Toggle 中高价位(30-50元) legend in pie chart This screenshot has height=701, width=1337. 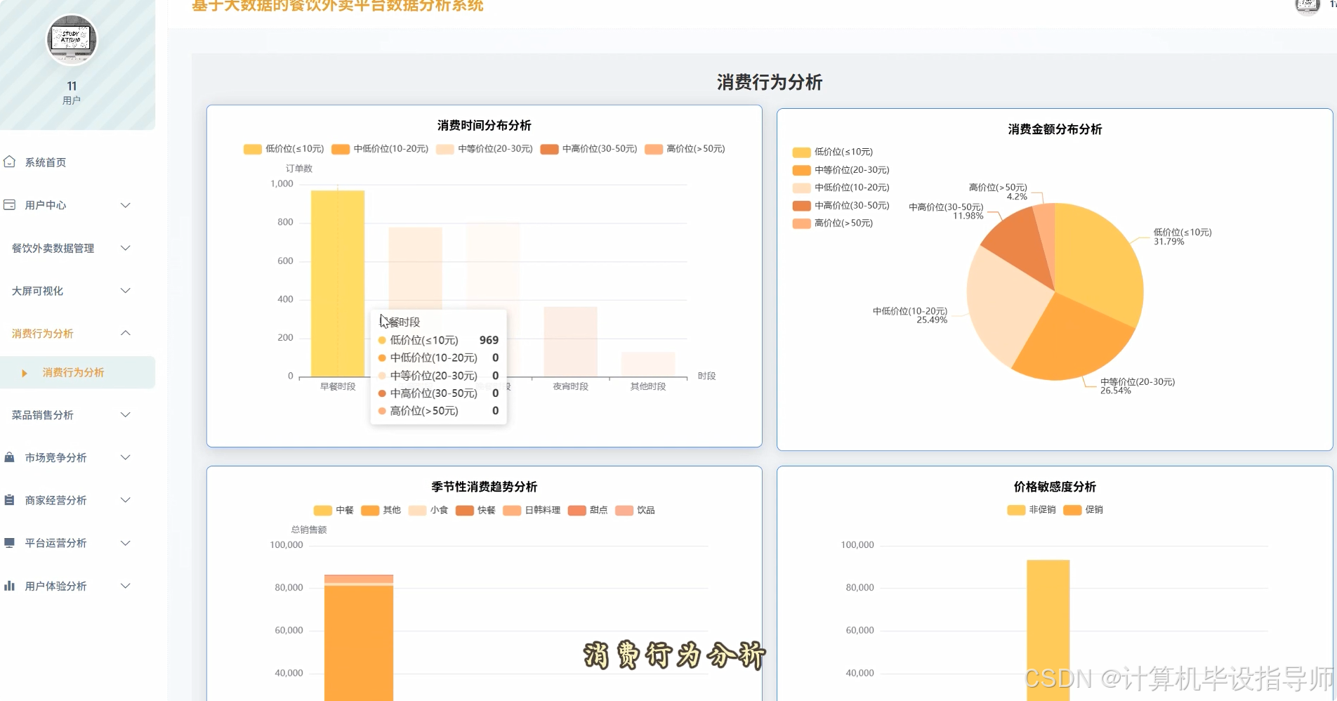click(841, 205)
